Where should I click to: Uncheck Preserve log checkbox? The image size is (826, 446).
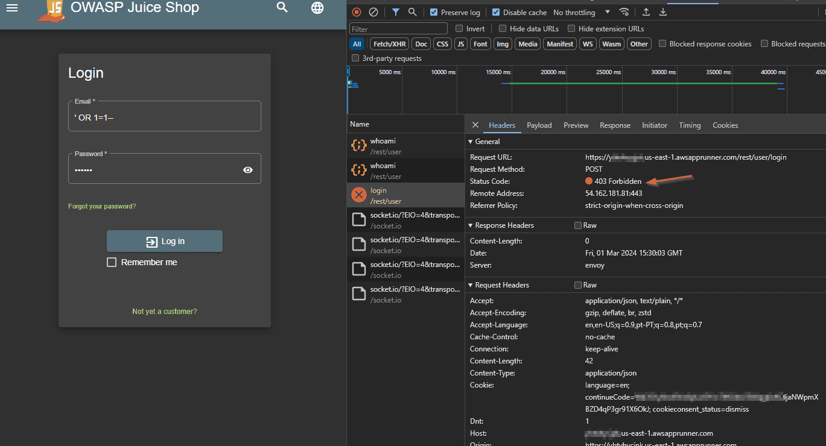pyautogui.click(x=434, y=12)
